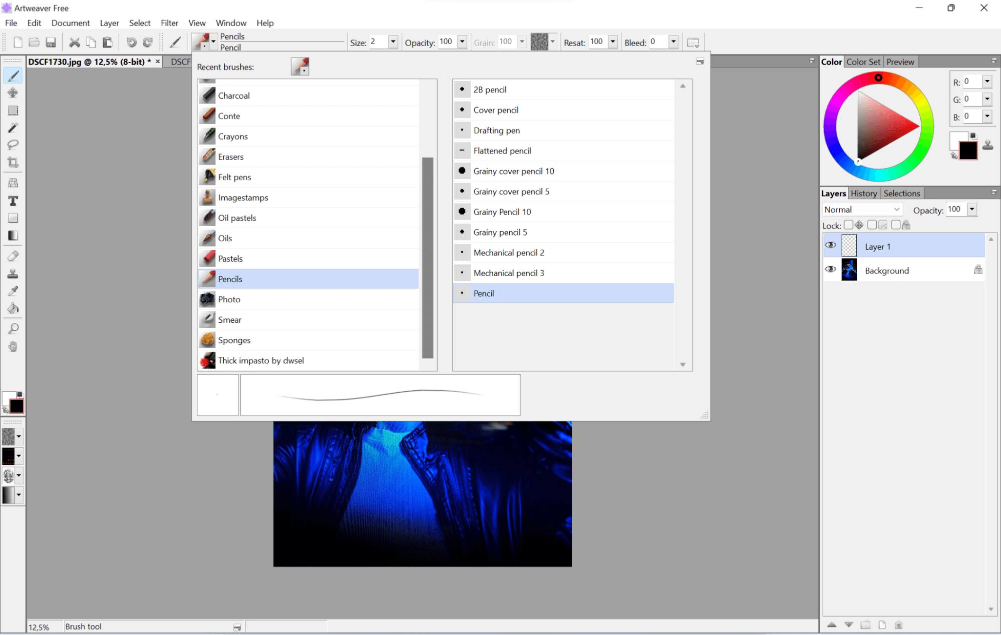Select the Text tool in toolbox
The image size is (1001, 635).
[13, 201]
